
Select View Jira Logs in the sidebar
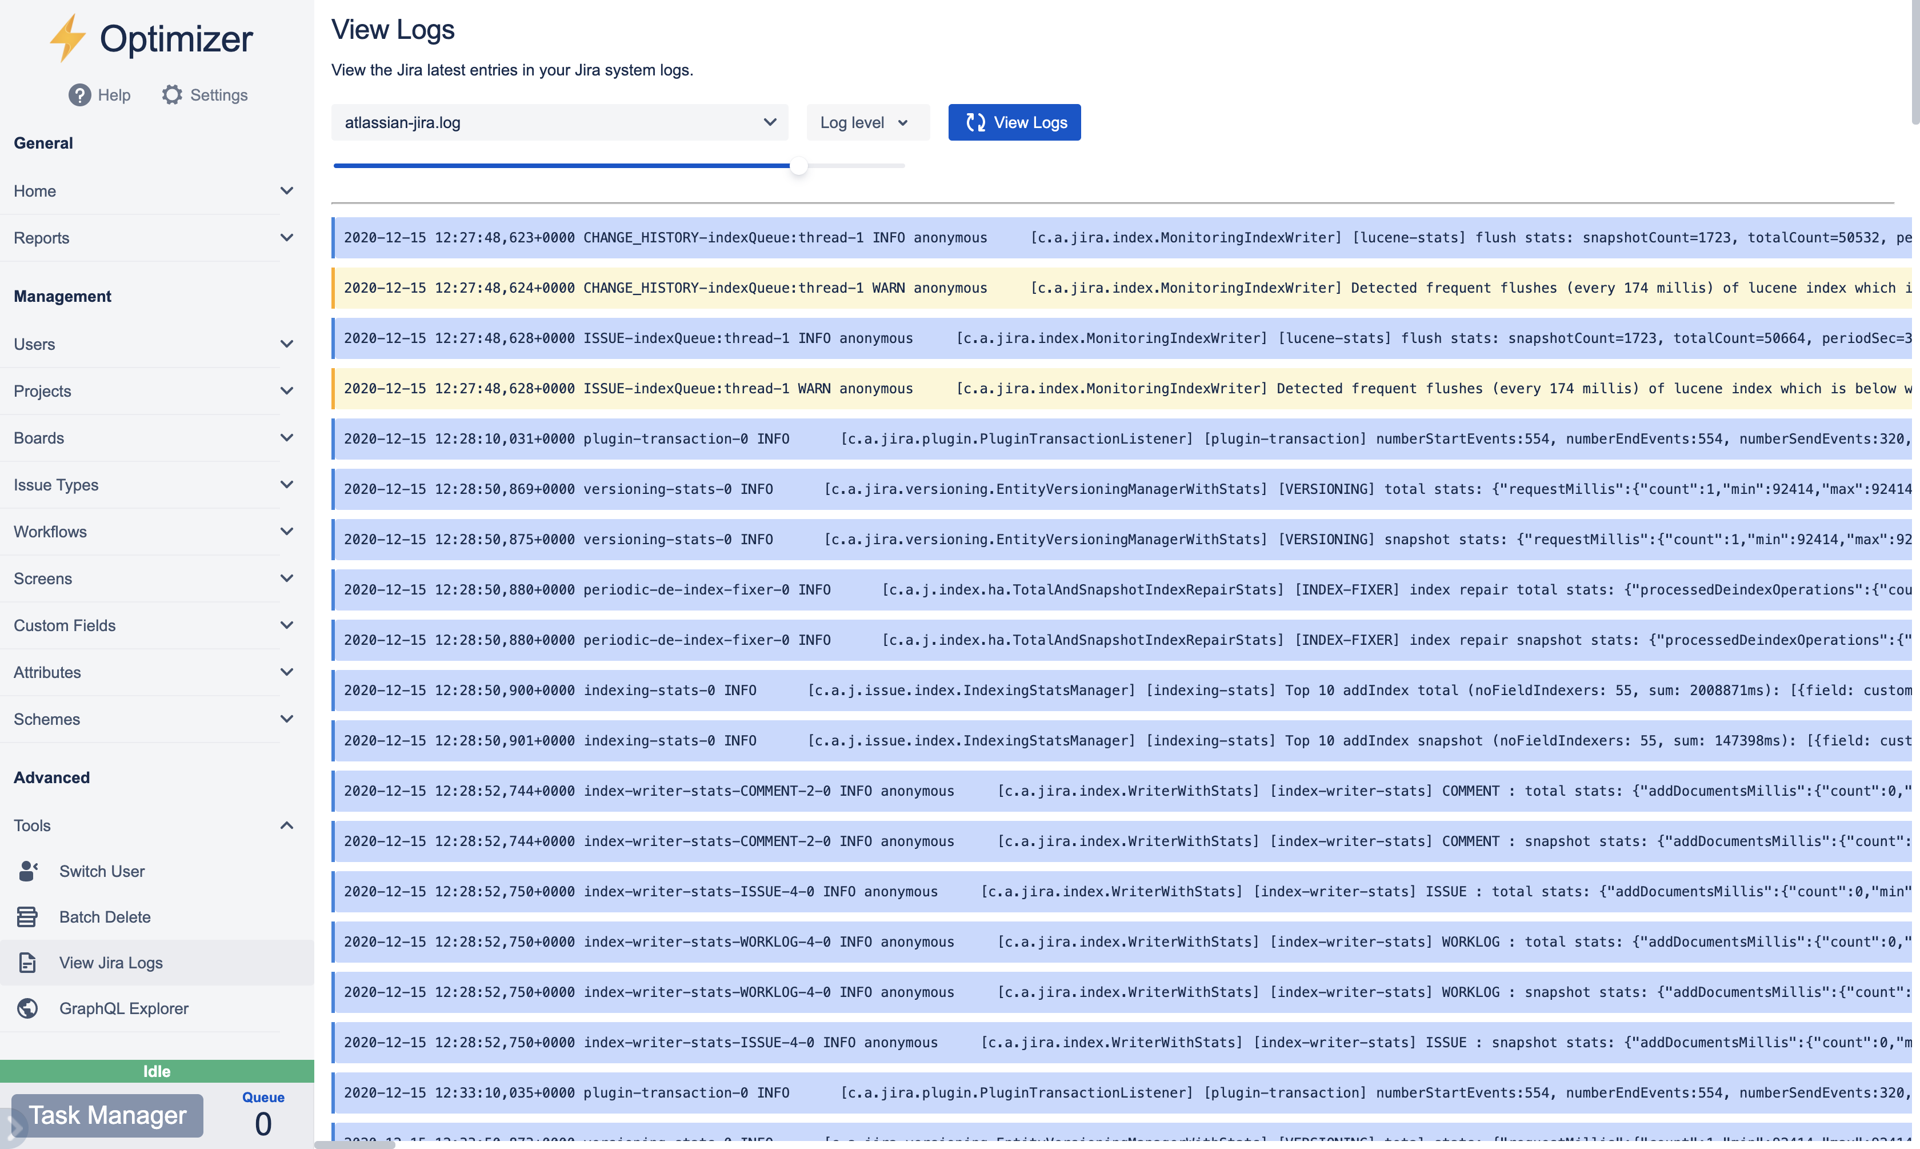pos(111,963)
